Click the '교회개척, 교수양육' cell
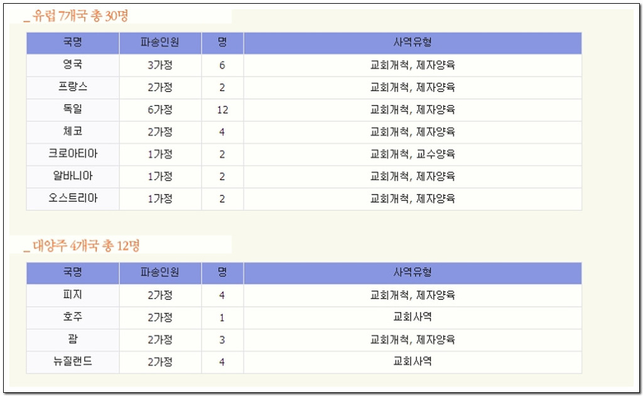 pos(413,154)
